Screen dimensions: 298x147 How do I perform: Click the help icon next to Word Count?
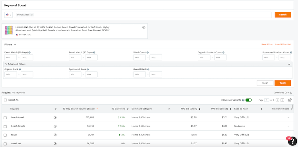(x=148, y=52)
